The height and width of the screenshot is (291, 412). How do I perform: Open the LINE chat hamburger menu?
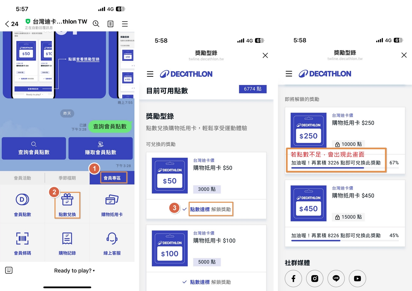125,24
